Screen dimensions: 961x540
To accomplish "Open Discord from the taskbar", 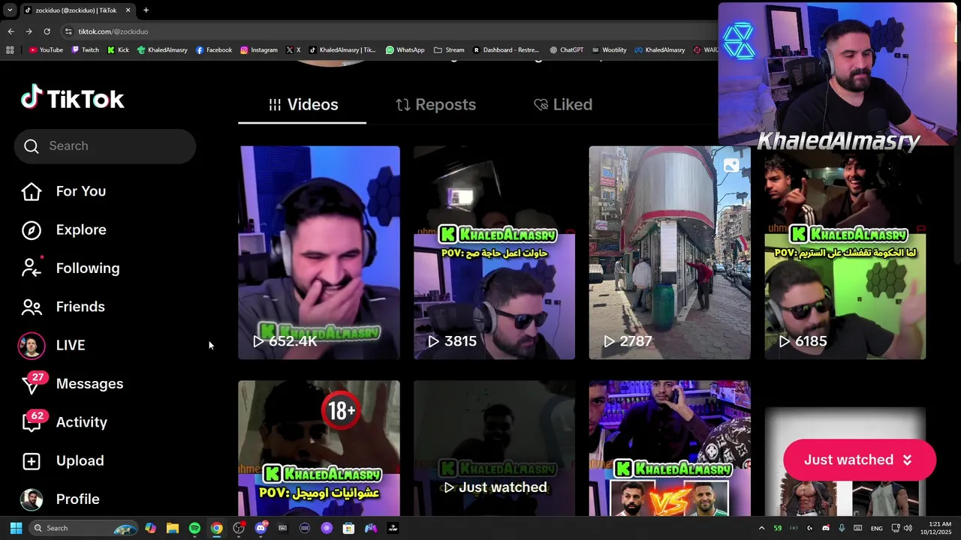I will pyautogui.click(x=261, y=528).
